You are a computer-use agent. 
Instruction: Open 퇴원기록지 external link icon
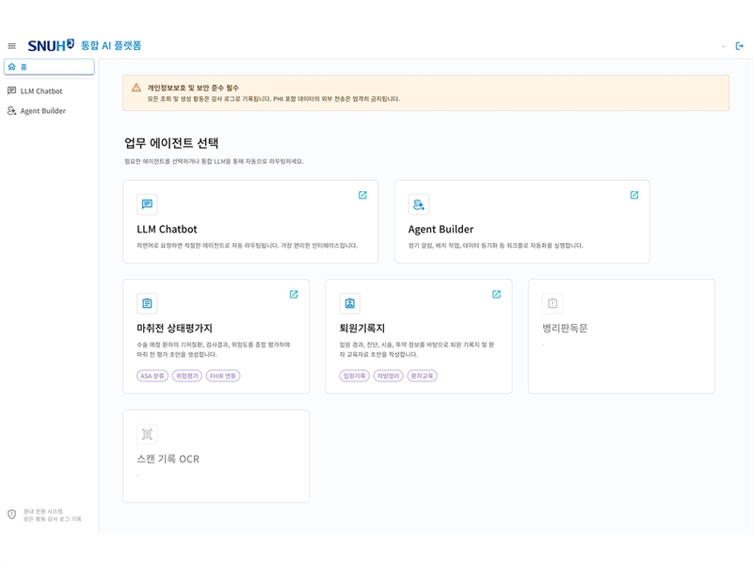(496, 294)
